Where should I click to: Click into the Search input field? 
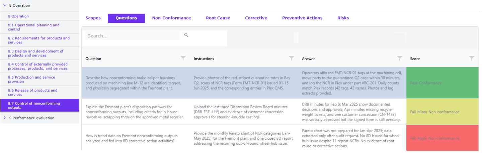tap(133, 36)
